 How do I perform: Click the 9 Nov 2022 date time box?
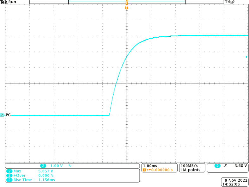click(x=234, y=181)
